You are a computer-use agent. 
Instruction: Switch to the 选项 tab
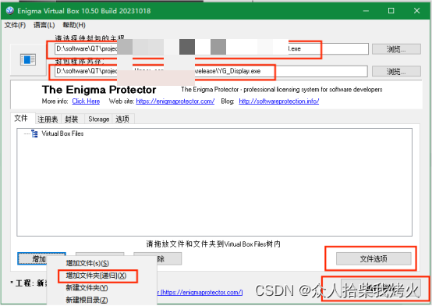tap(122, 119)
